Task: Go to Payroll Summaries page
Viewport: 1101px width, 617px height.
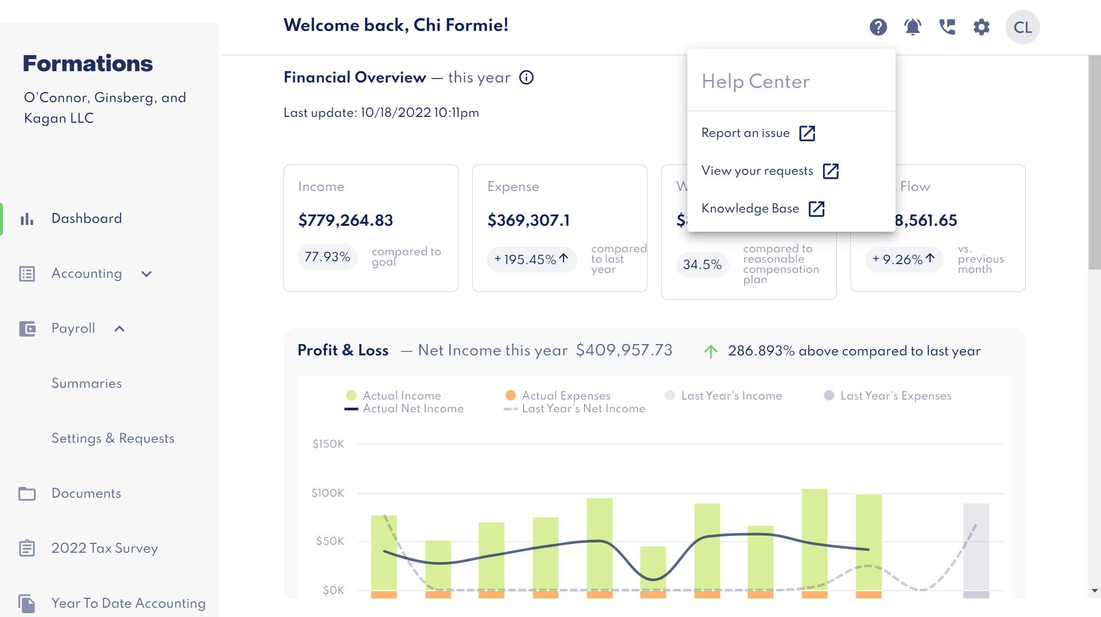Action: [x=86, y=383]
